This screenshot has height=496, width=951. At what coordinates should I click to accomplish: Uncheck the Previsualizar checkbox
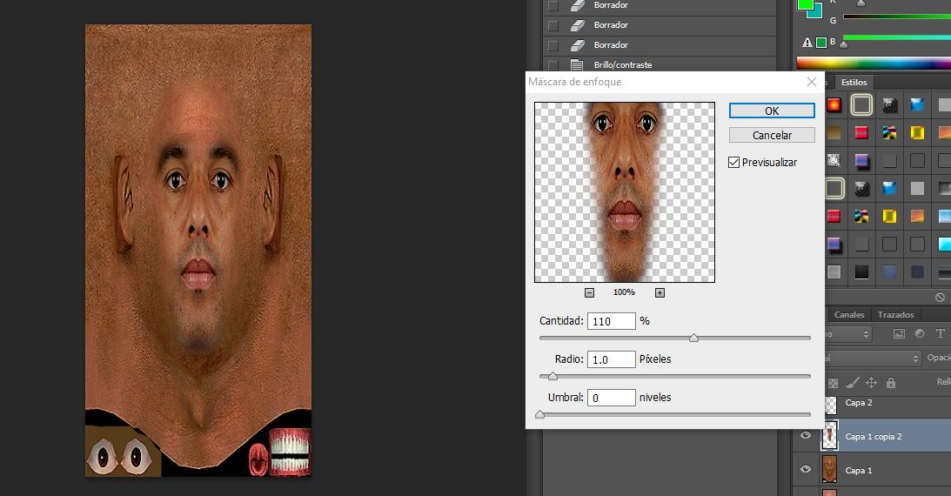click(734, 163)
